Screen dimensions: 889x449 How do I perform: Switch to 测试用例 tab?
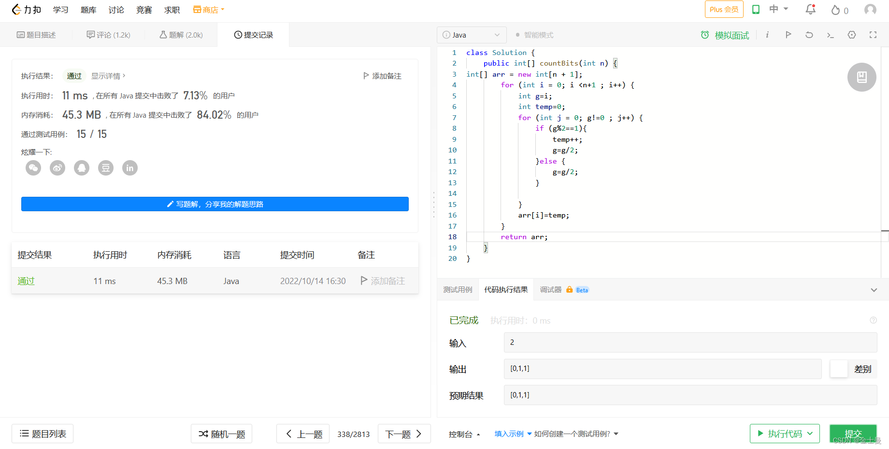coord(458,289)
